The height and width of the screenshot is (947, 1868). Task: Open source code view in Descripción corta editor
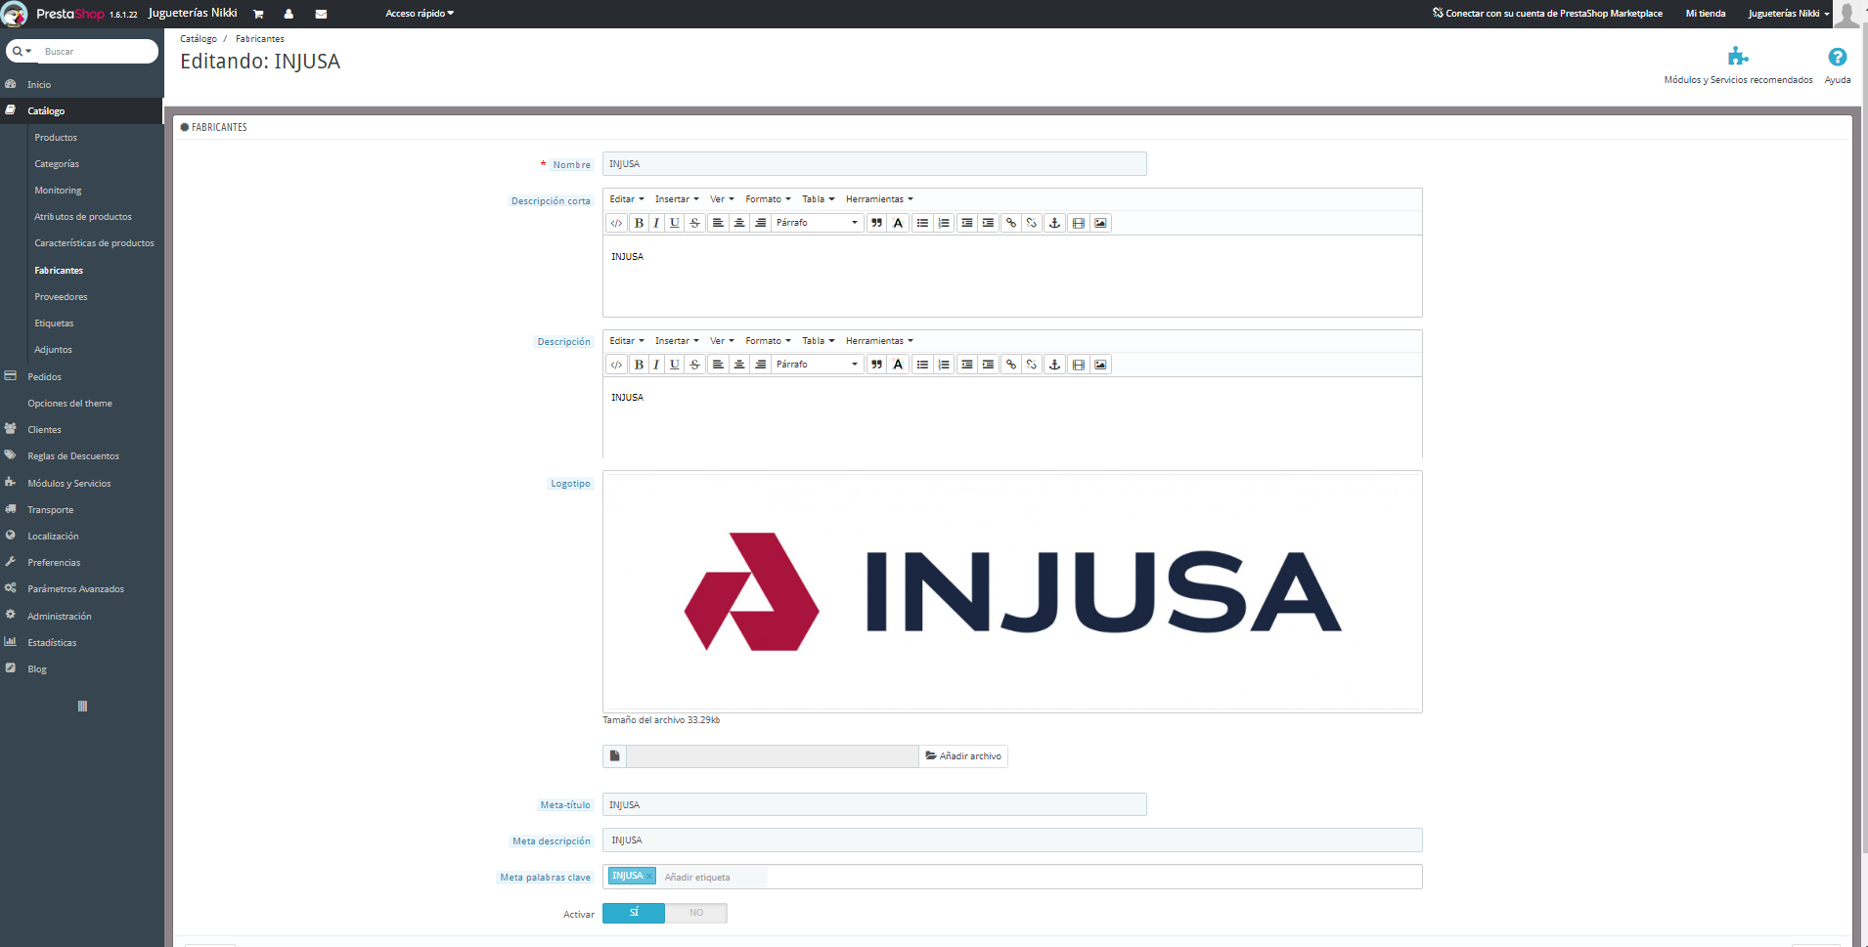616,223
